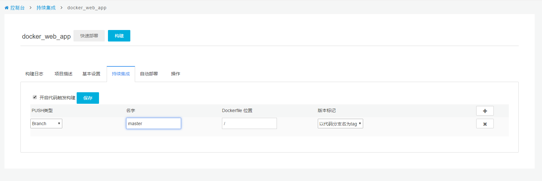The image size is (542, 181).
Task: Navigate to 持续集成 breadcrumb link
Action: tap(46, 8)
